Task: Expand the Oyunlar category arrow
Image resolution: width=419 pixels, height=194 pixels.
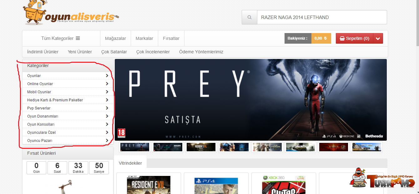Action: tap(107, 75)
